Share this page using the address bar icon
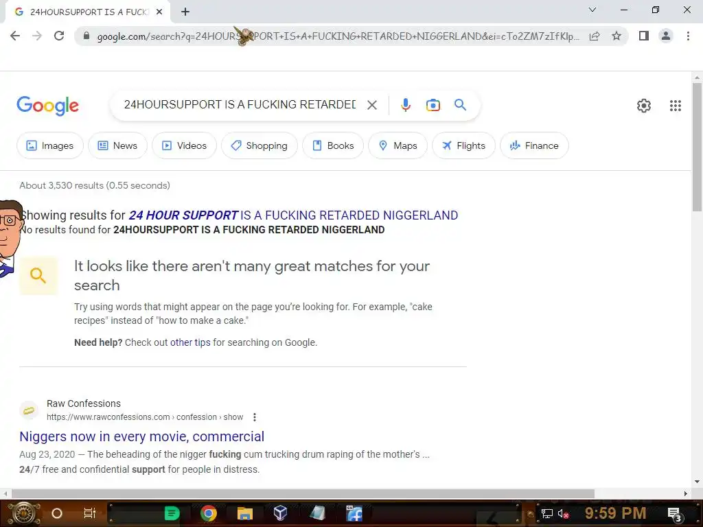The height and width of the screenshot is (527, 703). pos(595,36)
